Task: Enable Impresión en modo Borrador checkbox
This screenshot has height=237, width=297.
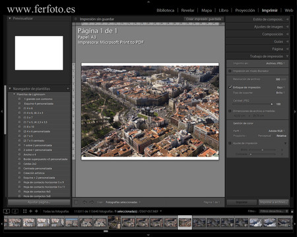Action: (x=230, y=71)
